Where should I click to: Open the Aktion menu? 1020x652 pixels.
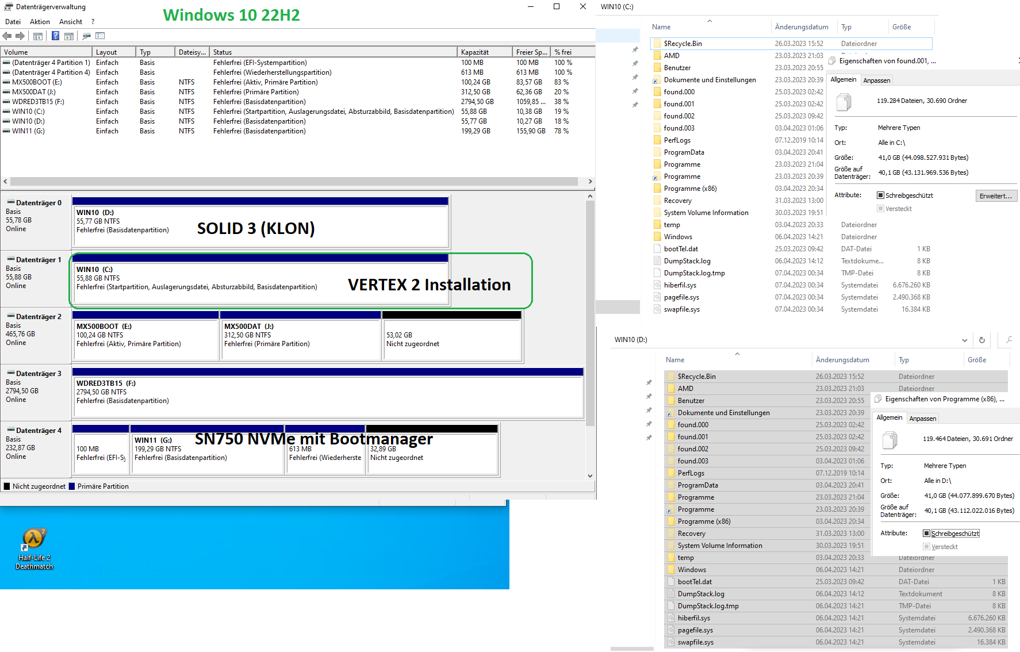pyautogui.click(x=40, y=22)
